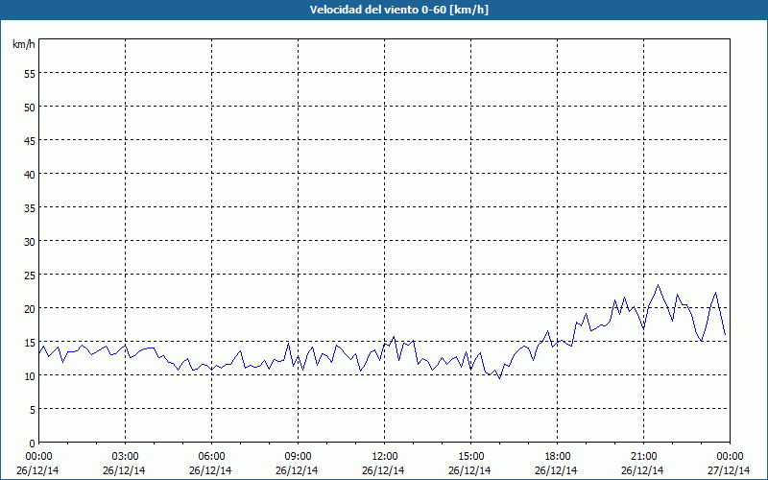Viewport: 768px width, 480px height.
Task: Click the '12:00' time label
Action: 385,457
